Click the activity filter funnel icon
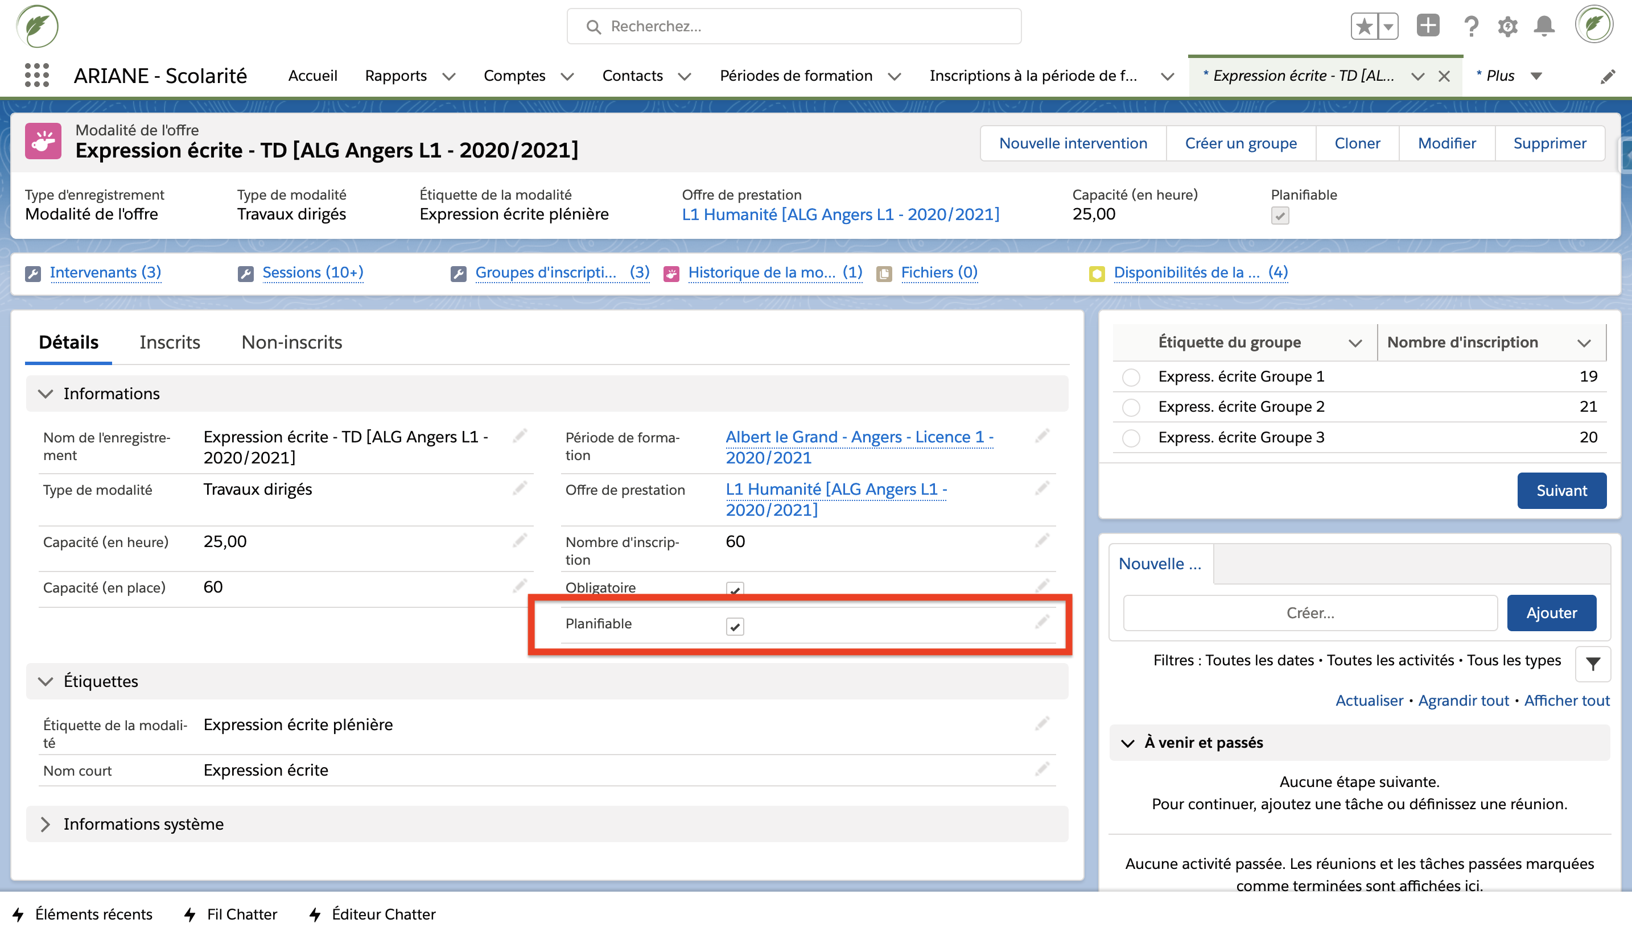 pos(1593,664)
